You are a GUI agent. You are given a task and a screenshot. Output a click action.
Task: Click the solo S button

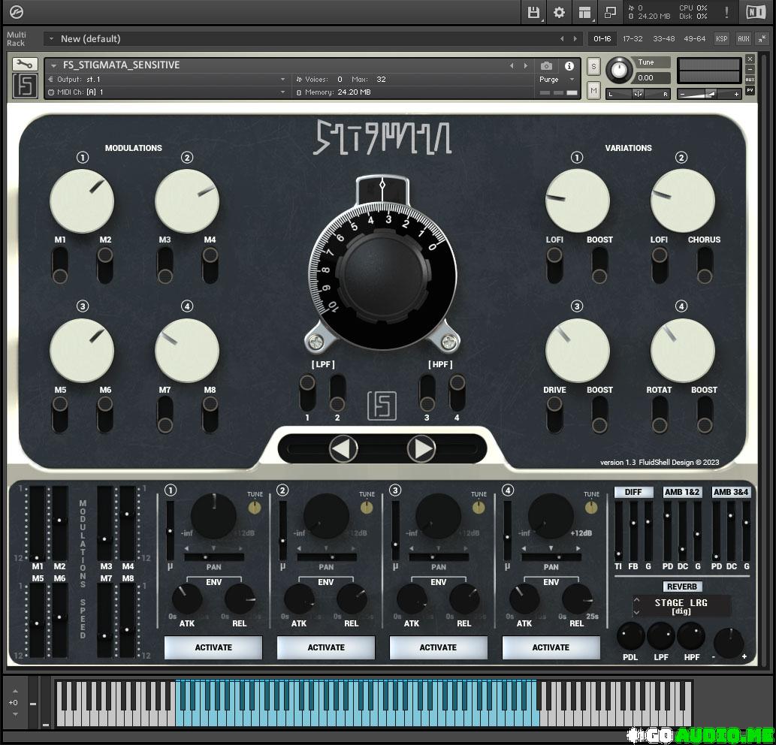coord(593,67)
